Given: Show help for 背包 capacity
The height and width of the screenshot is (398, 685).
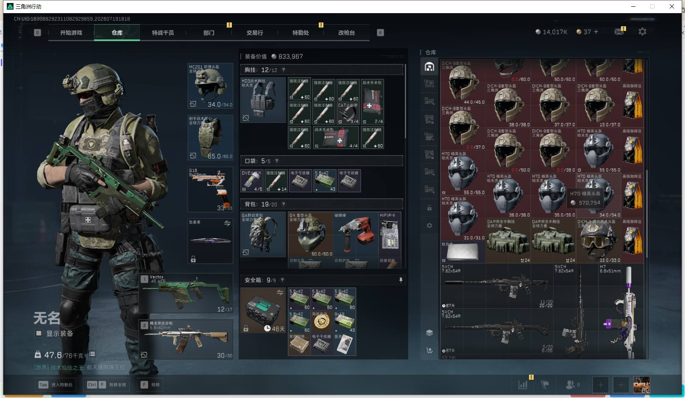Looking at the screenshot, I should point(284,204).
